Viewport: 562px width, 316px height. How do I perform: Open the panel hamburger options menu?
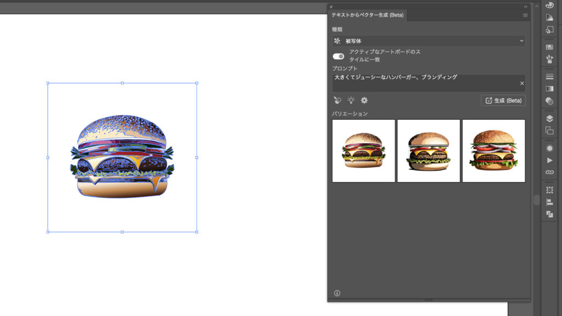point(525,15)
